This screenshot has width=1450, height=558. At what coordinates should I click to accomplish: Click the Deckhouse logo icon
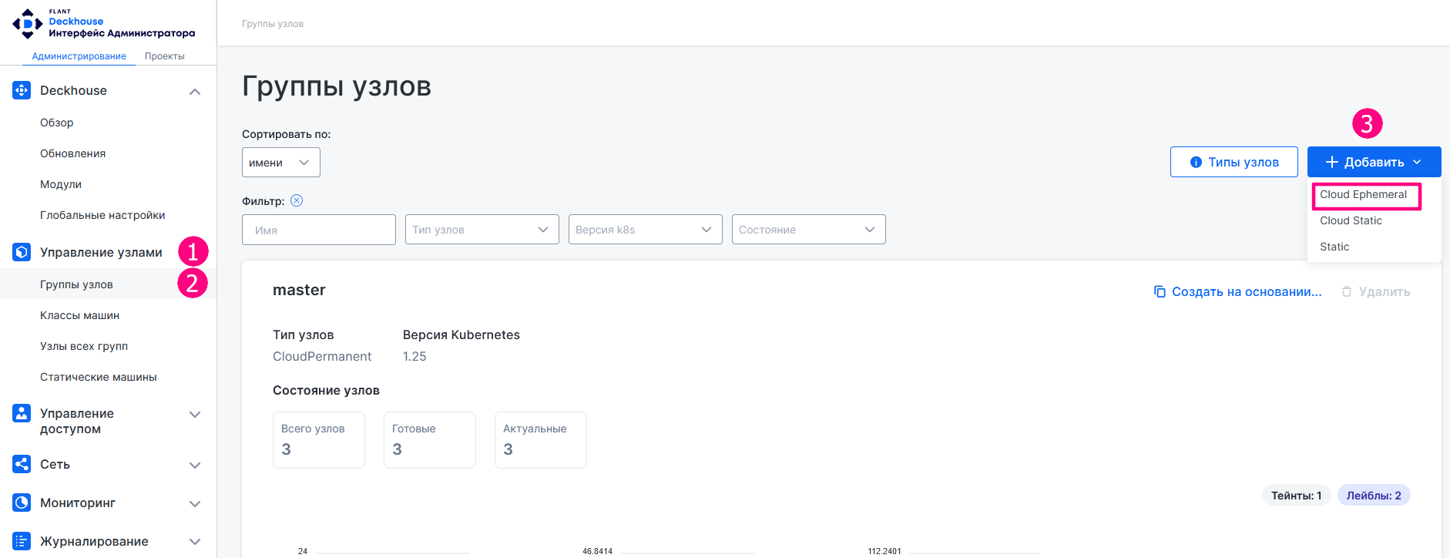(x=28, y=23)
